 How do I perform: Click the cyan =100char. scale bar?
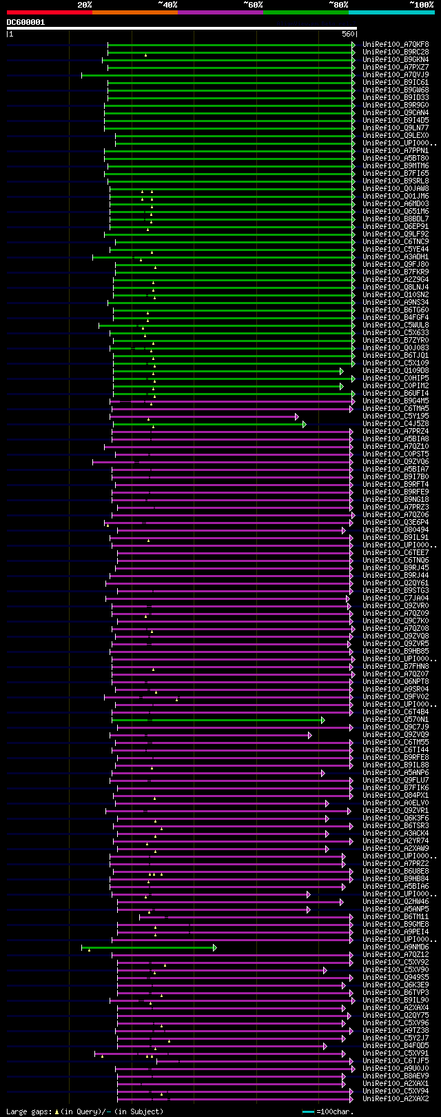point(308,1111)
